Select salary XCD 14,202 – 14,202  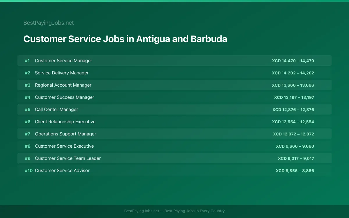tap(293, 73)
